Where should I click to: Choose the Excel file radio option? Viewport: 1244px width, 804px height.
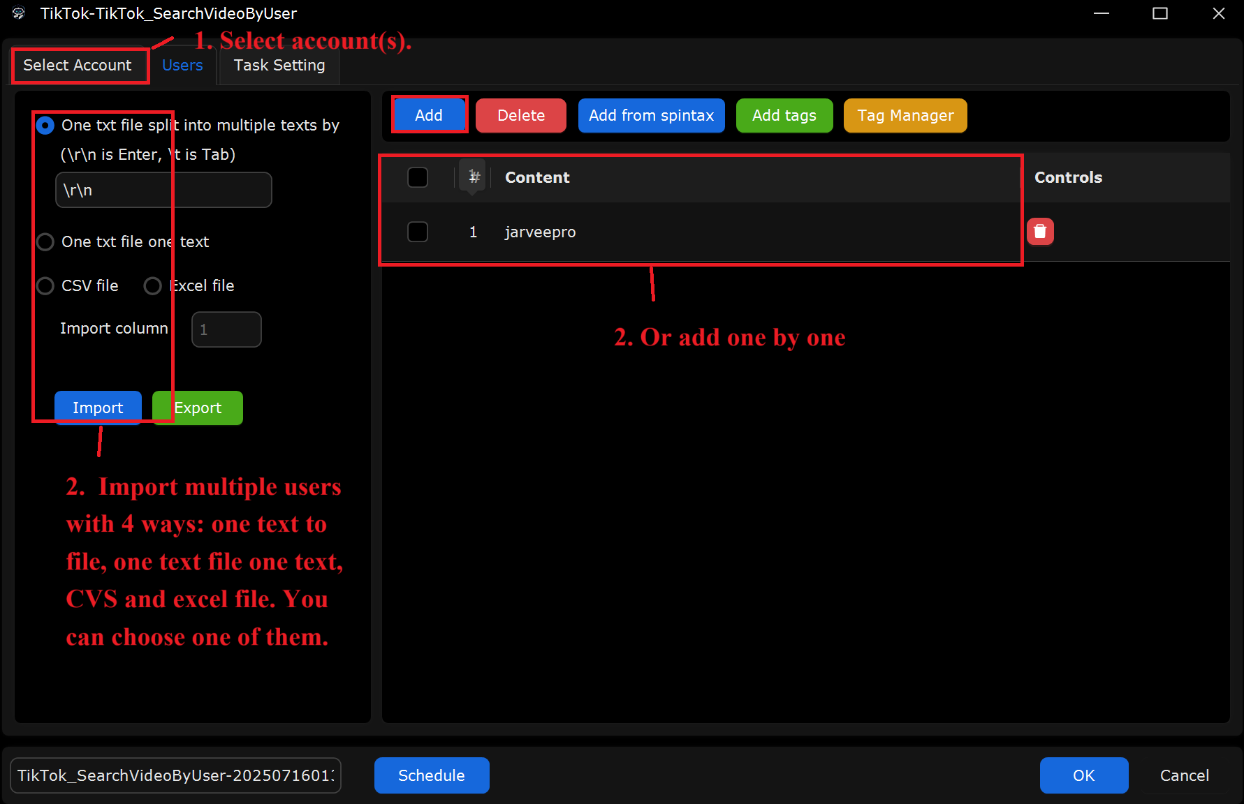152,286
